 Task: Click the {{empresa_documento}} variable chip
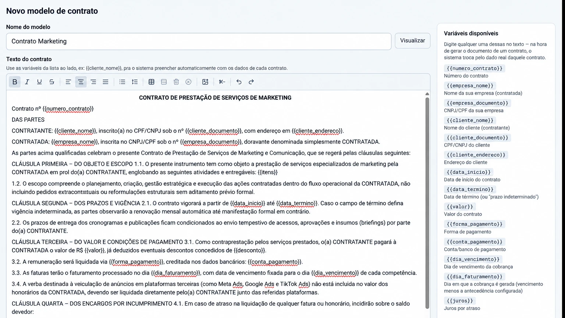click(x=477, y=103)
